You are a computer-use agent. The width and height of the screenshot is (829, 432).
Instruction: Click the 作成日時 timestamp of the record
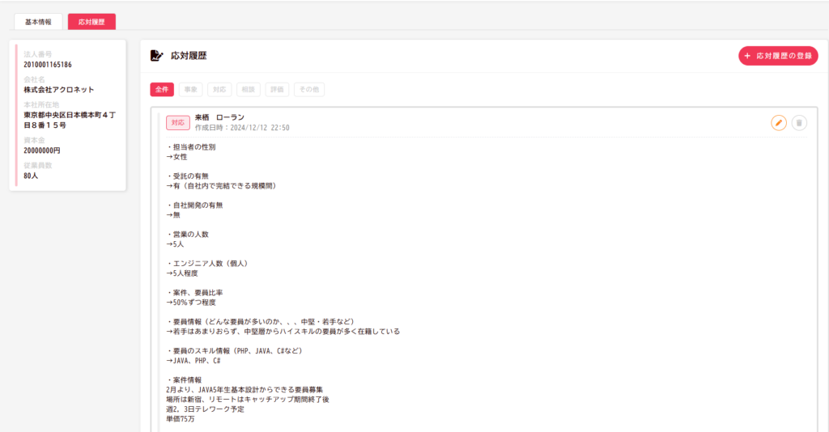coord(242,128)
